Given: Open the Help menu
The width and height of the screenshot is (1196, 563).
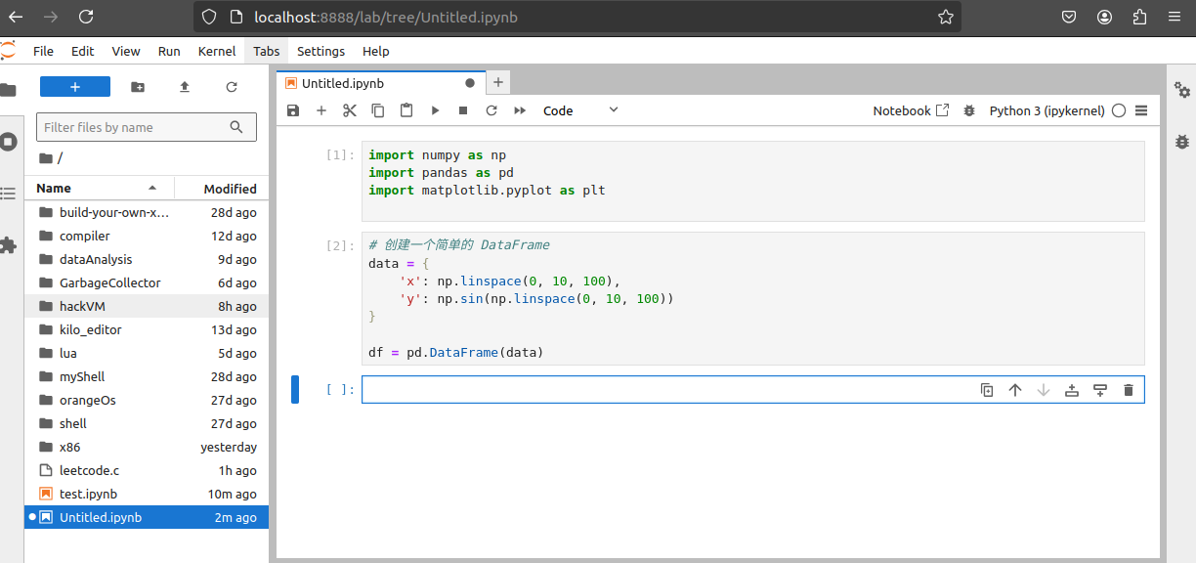Looking at the screenshot, I should click(376, 51).
